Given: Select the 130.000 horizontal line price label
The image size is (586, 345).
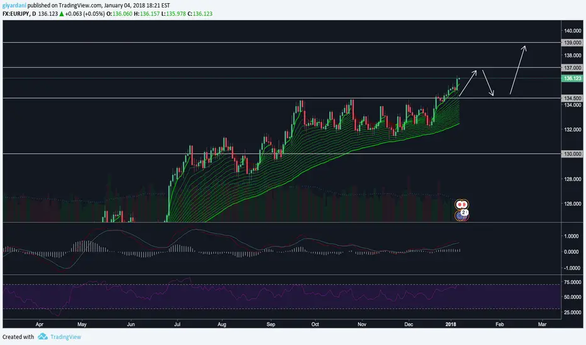Looking at the screenshot, I should pyautogui.click(x=572, y=154).
